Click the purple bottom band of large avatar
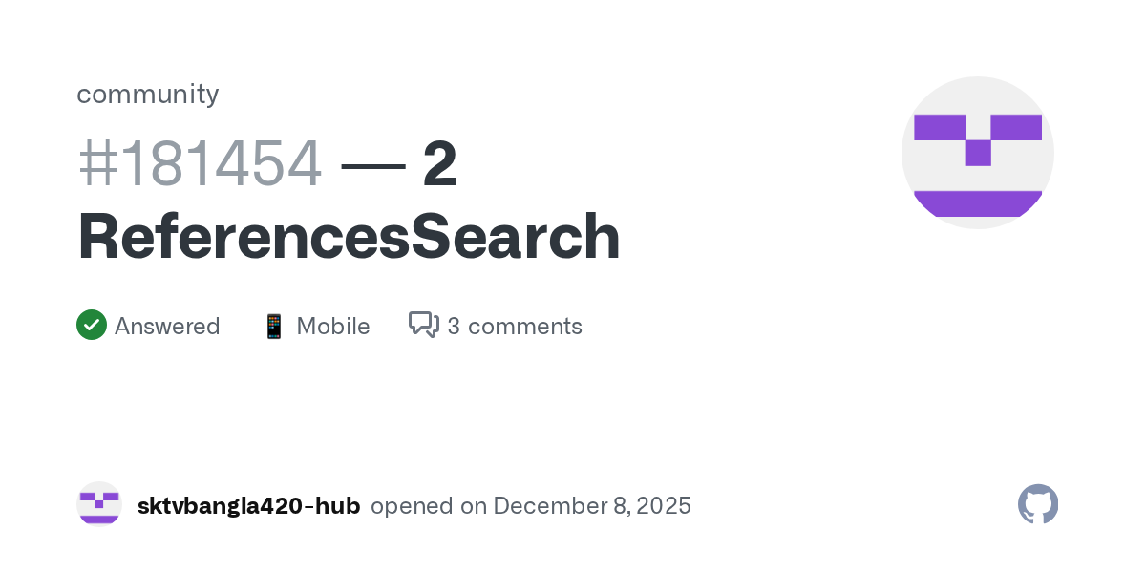Screen dimensions: 1146x573 (x=977, y=202)
